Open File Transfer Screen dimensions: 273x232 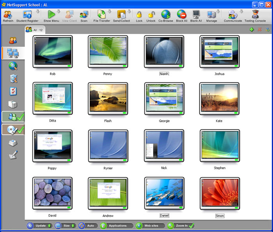click(102, 16)
